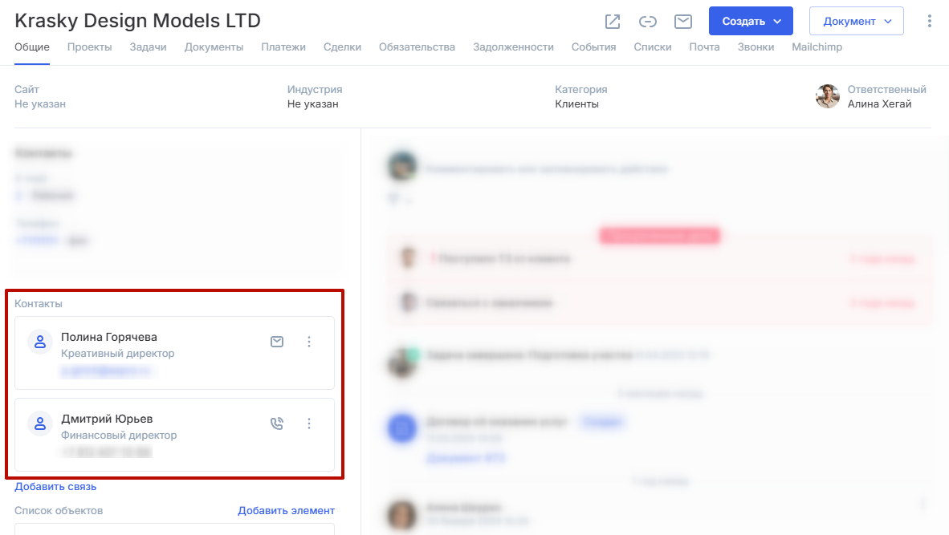Click the Список объектов heading
The image size is (949, 535).
tap(59, 511)
